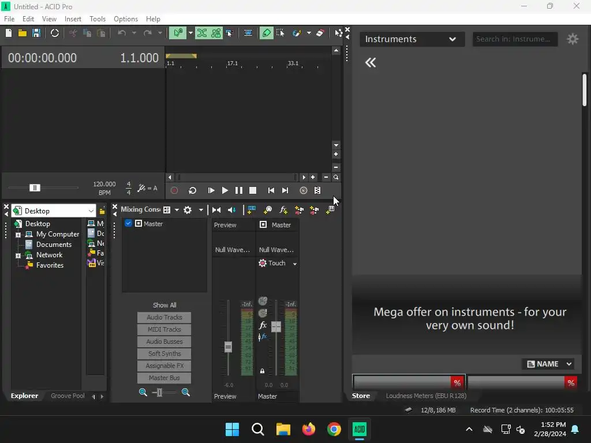The width and height of the screenshot is (591, 443).
Task: Click the Soft Synths filter button
Action: [x=164, y=354]
